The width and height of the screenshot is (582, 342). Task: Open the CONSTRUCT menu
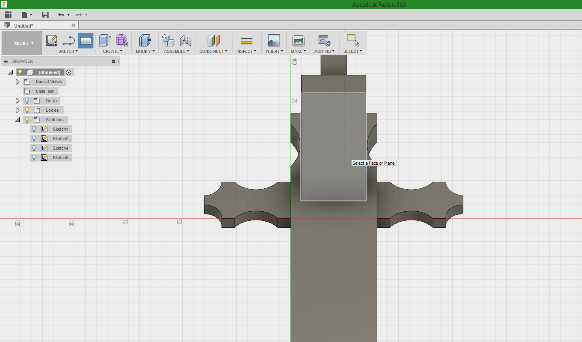coord(213,51)
